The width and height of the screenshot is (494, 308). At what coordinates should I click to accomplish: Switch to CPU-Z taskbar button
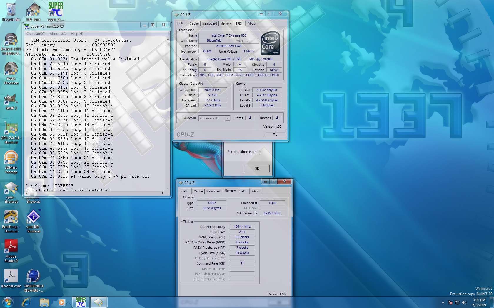[98, 302]
